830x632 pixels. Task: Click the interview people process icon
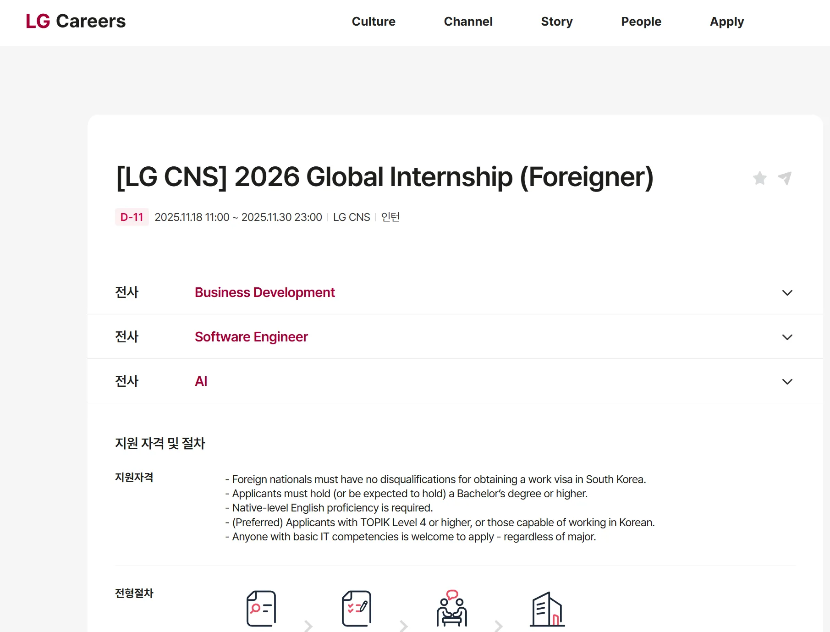452,608
